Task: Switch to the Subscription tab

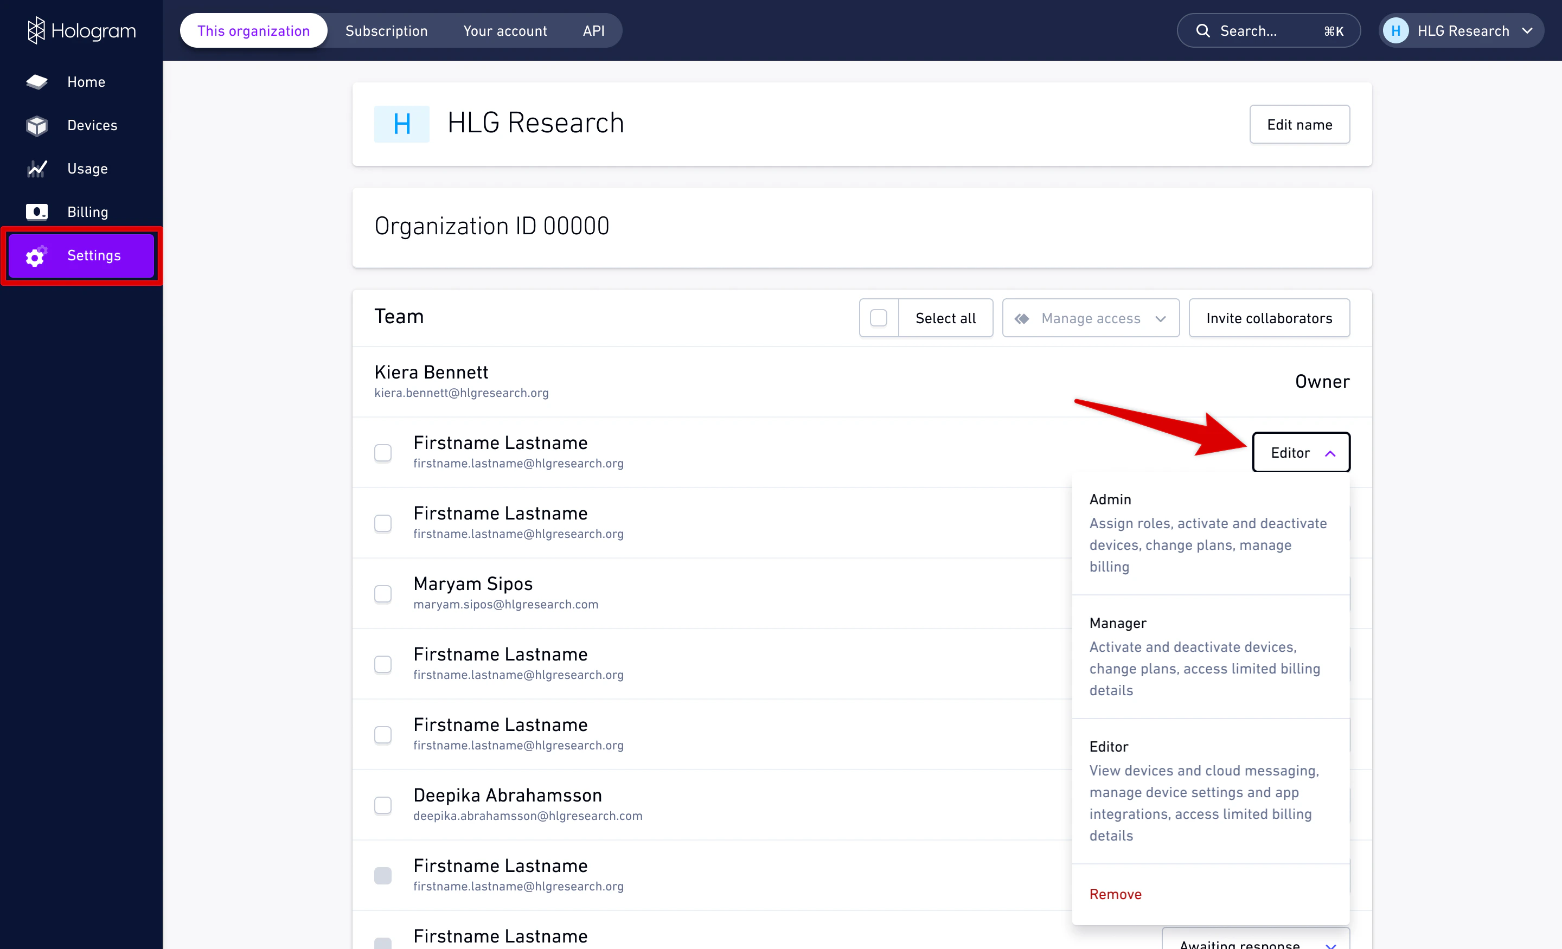Action: pos(386,30)
